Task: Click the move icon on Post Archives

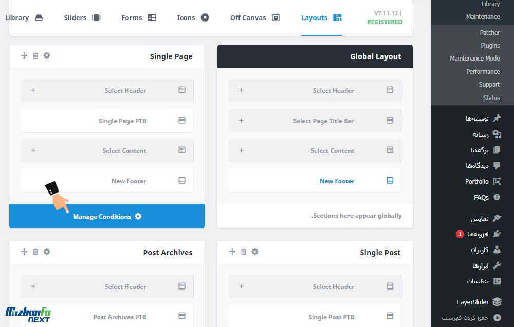Action: (x=24, y=252)
